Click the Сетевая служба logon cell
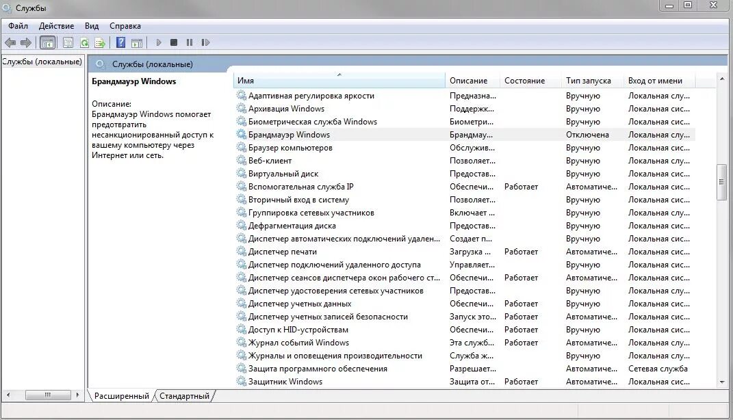Image resolution: width=733 pixels, height=420 pixels. click(658, 369)
